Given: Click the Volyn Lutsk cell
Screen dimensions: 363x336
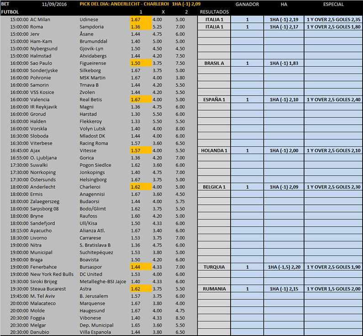Looking at the screenshot, I should [93, 128].
